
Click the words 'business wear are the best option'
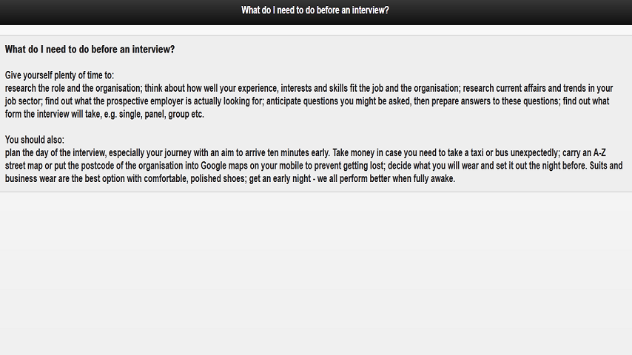pyautogui.click(x=65, y=178)
